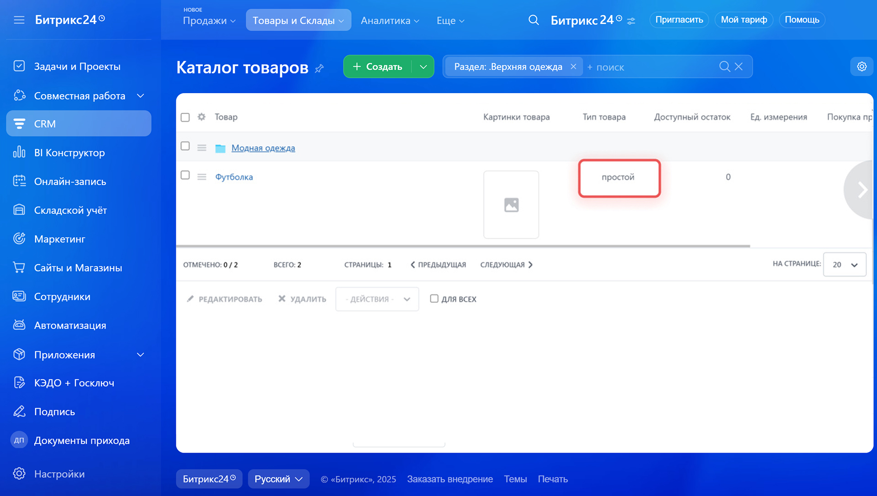Open the Модная одежда folder link

point(263,148)
